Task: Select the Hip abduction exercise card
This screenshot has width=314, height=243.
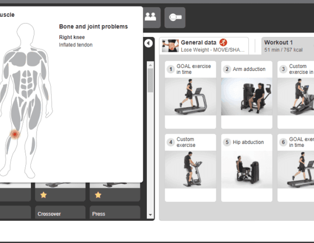Action: click(247, 168)
